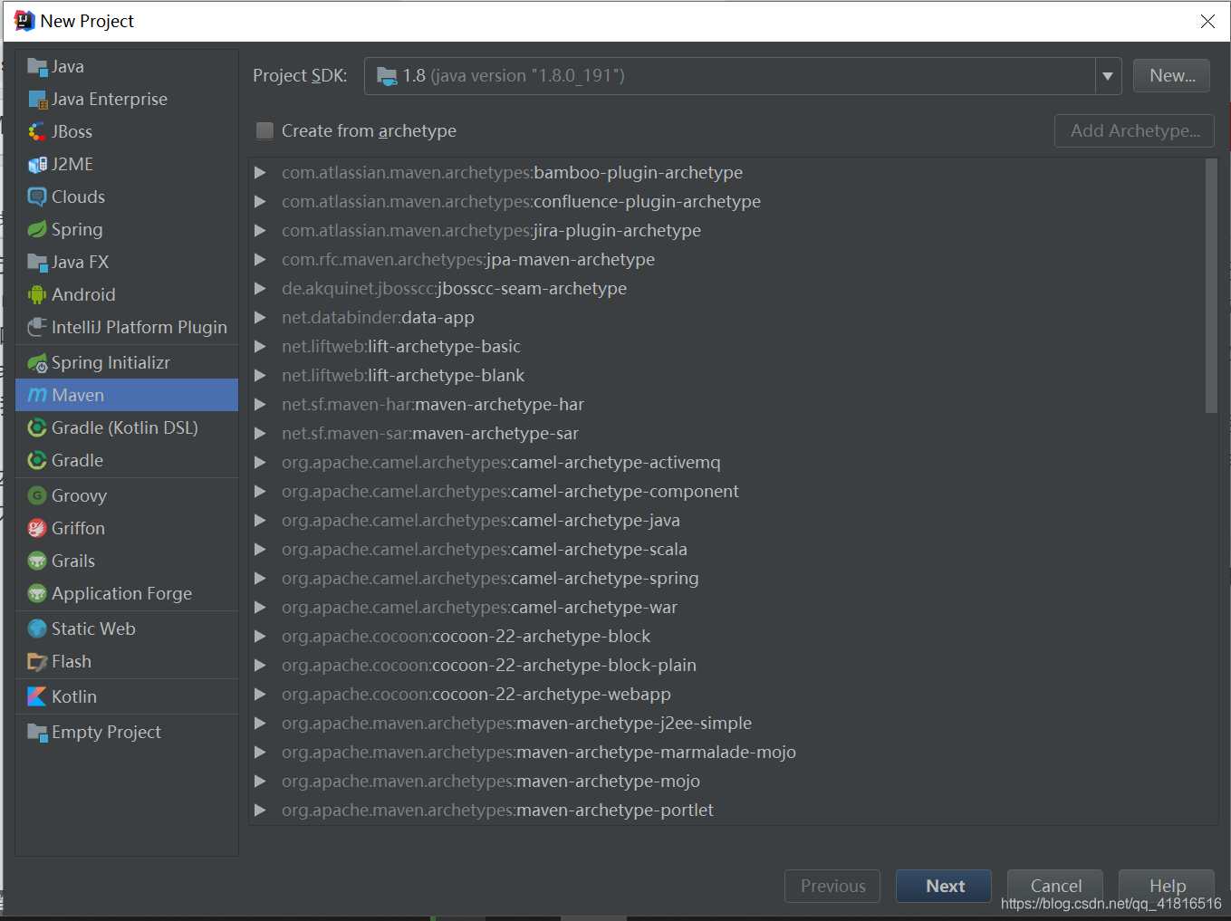Screen dimensions: 1231x921
Task: Select Kotlin project type label
Action: [74, 696]
